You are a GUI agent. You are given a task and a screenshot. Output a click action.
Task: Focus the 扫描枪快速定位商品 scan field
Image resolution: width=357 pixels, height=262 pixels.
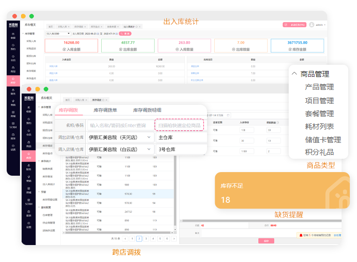[179, 125]
